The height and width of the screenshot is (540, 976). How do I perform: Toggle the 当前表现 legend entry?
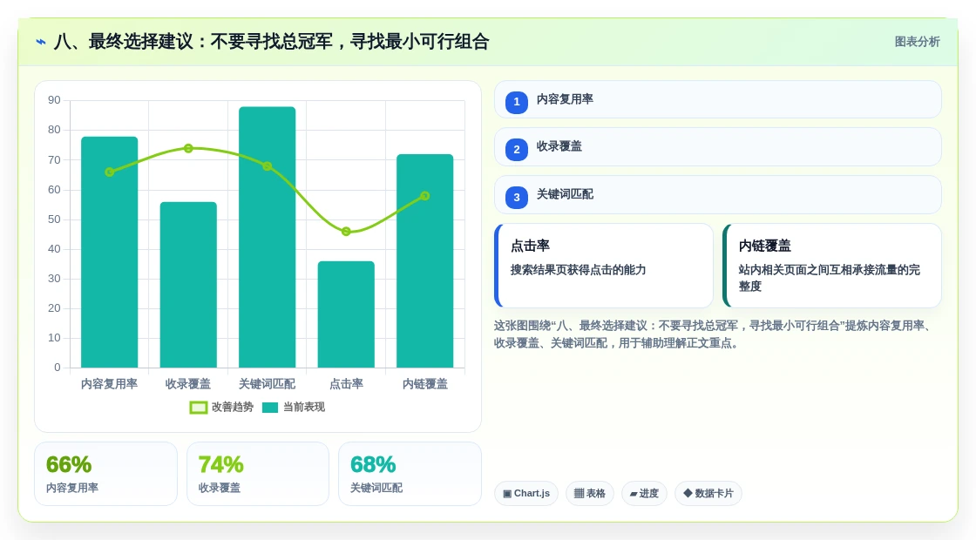(x=294, y=407)
